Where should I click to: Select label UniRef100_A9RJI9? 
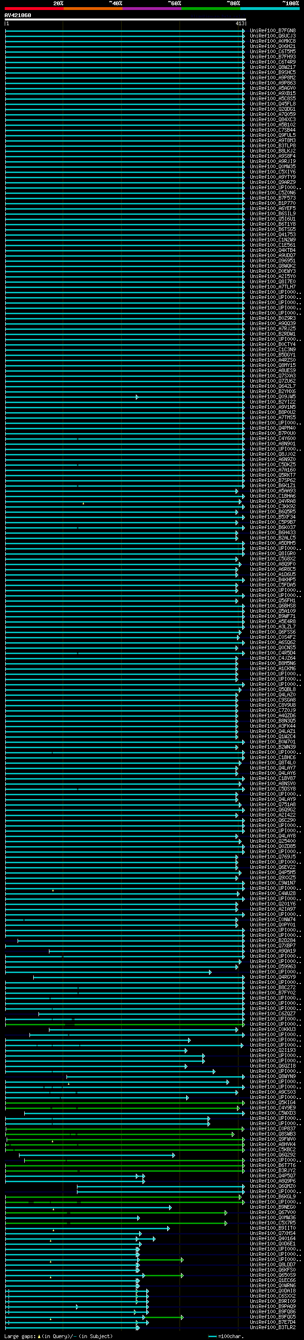click(x=273, y=161)
